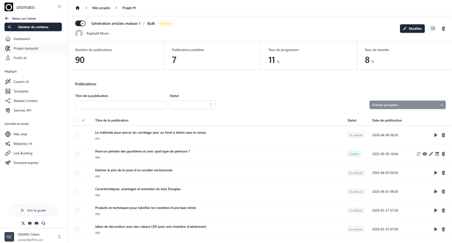Launch publication #91 with play icon
Screen dimensions: 452x243
[x=436, y=135]
